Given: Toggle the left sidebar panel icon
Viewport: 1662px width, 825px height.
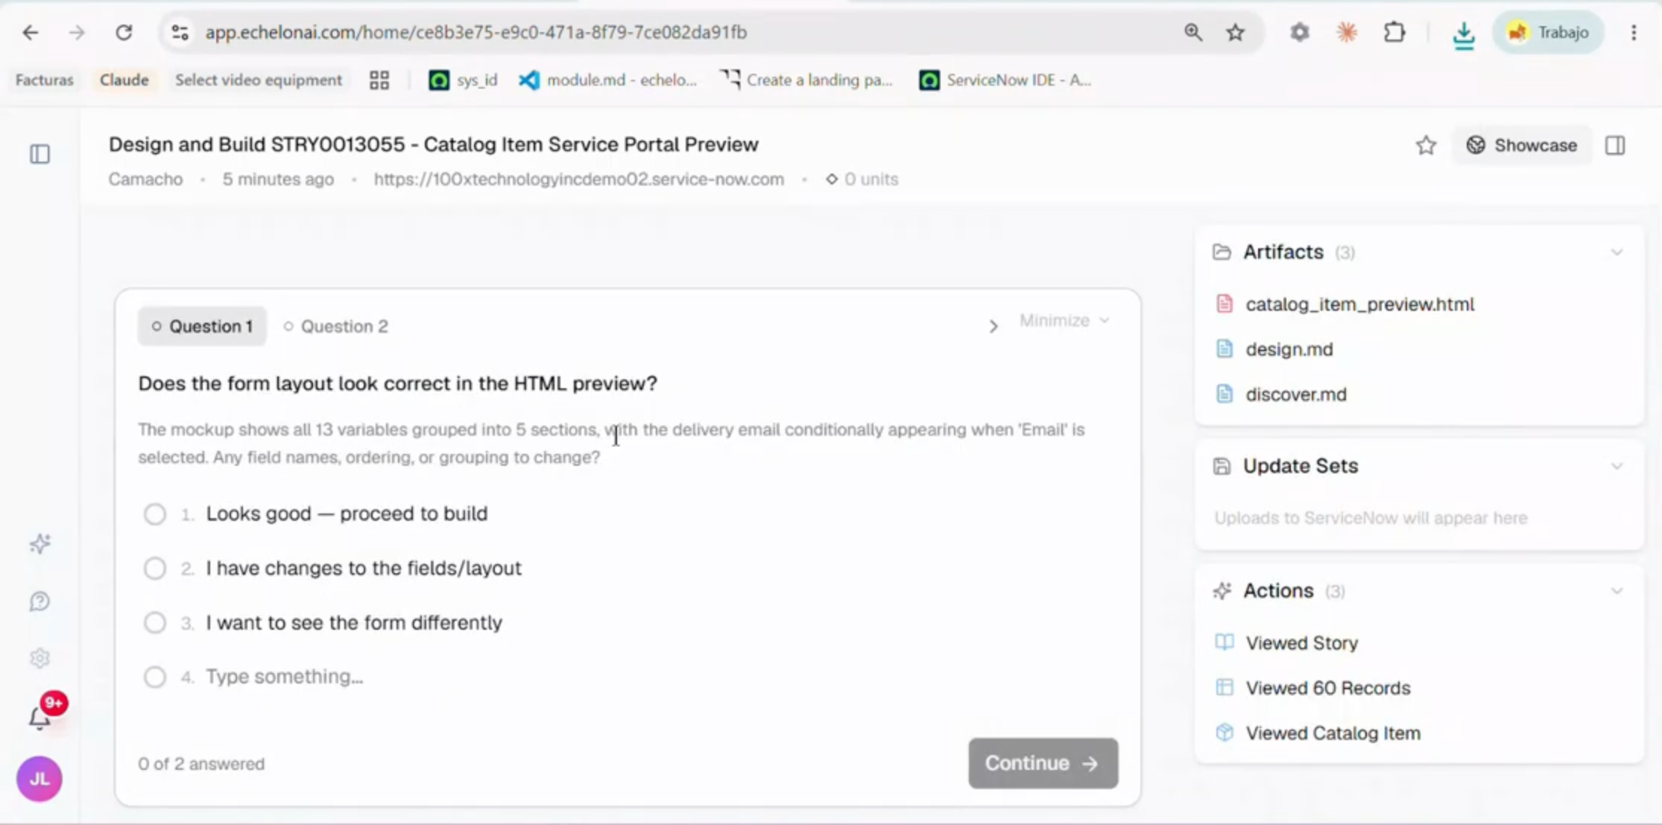Looking at the screenshot, I should point(40,154).
